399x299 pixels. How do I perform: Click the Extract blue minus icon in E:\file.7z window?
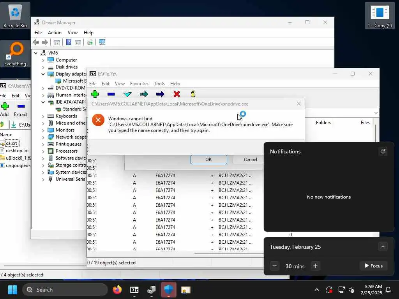(111, 94)
